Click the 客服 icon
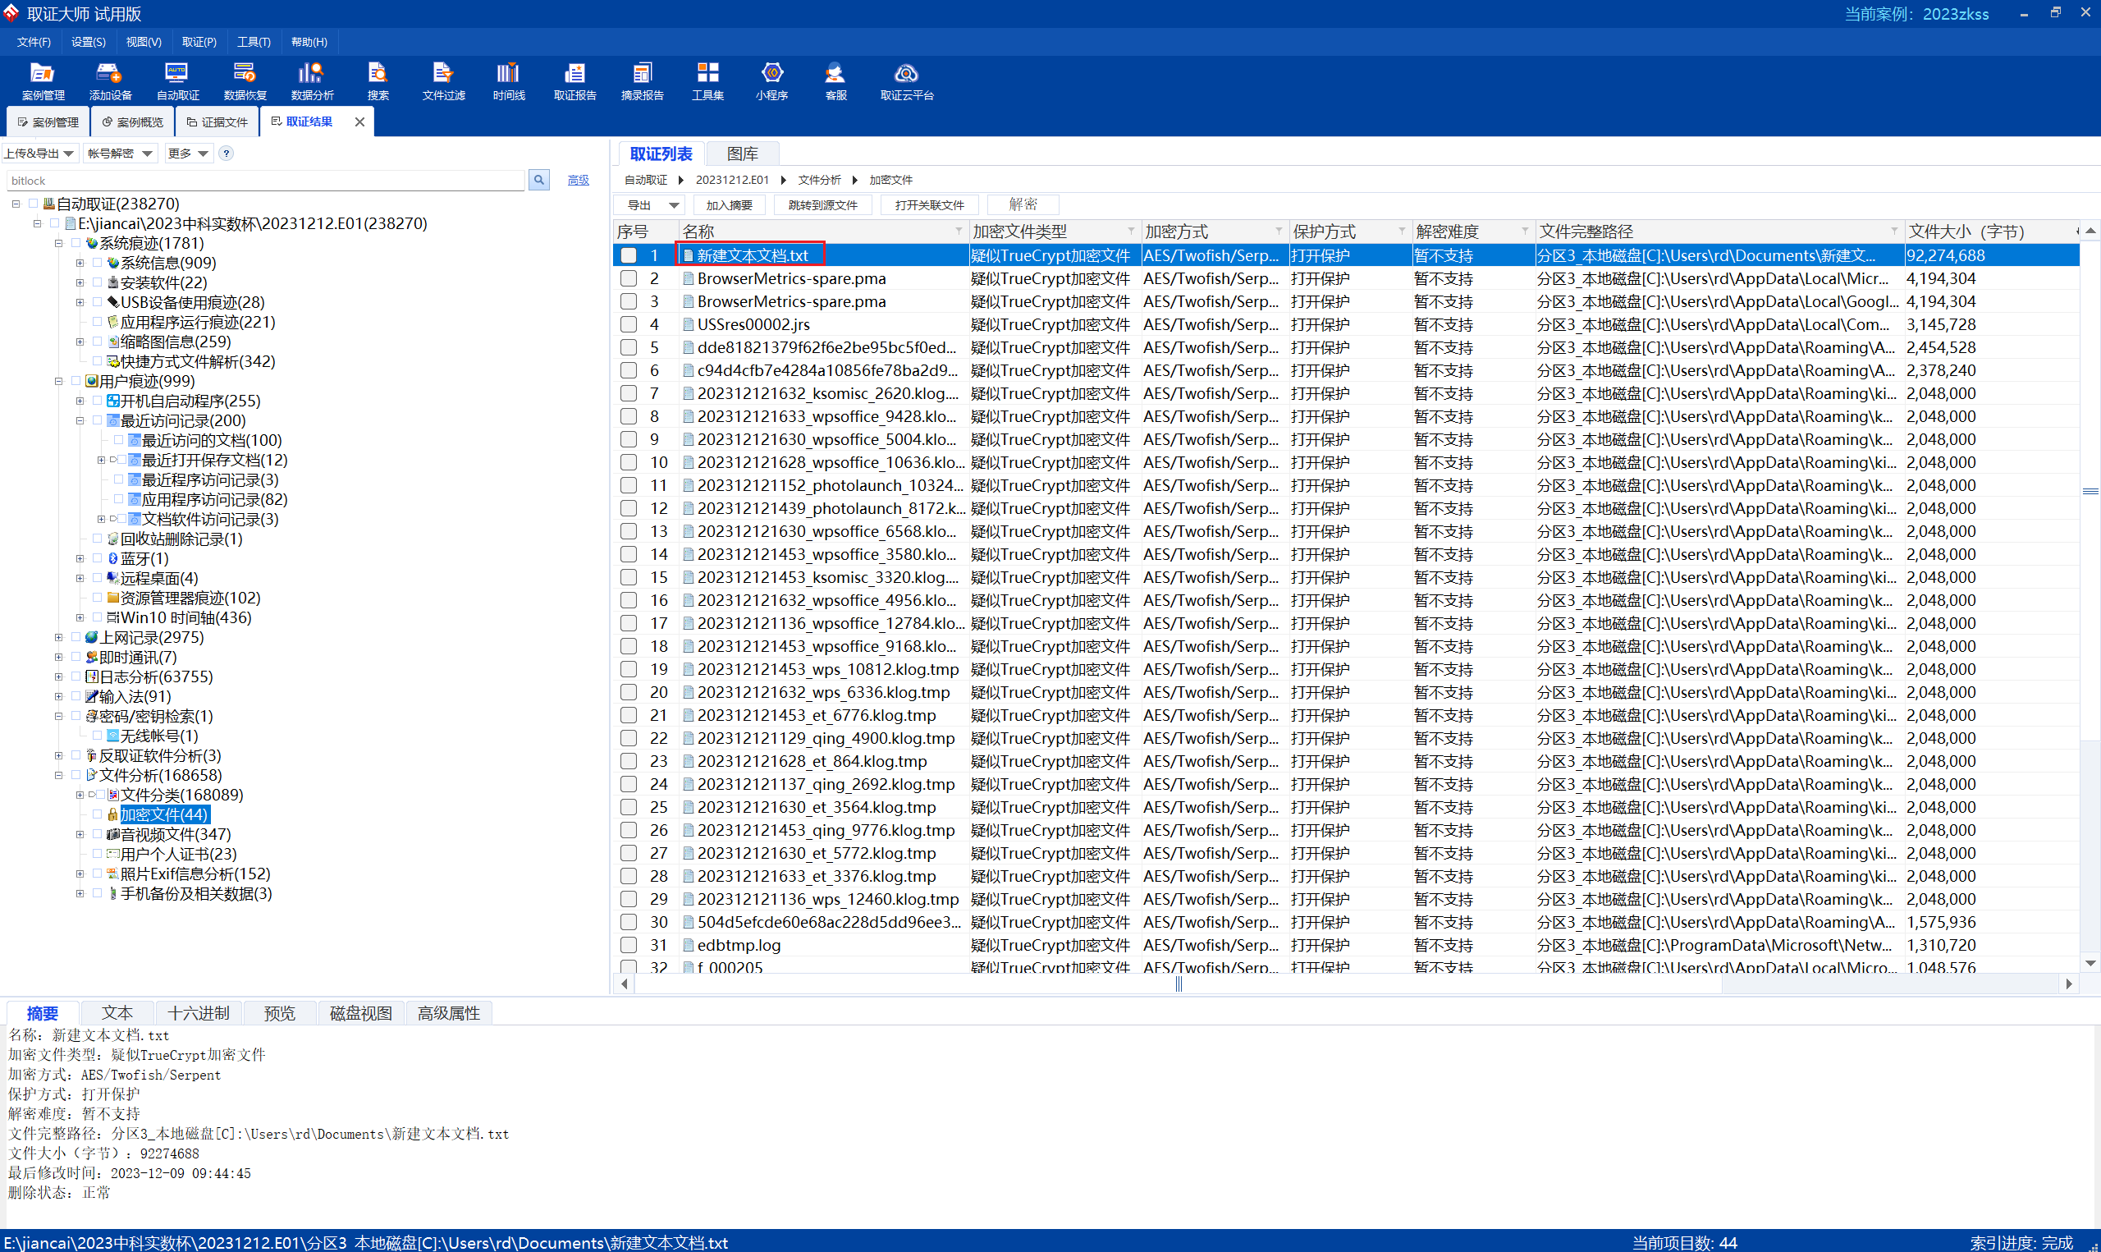This screenshot has width=2101, height=1252. 835,81
